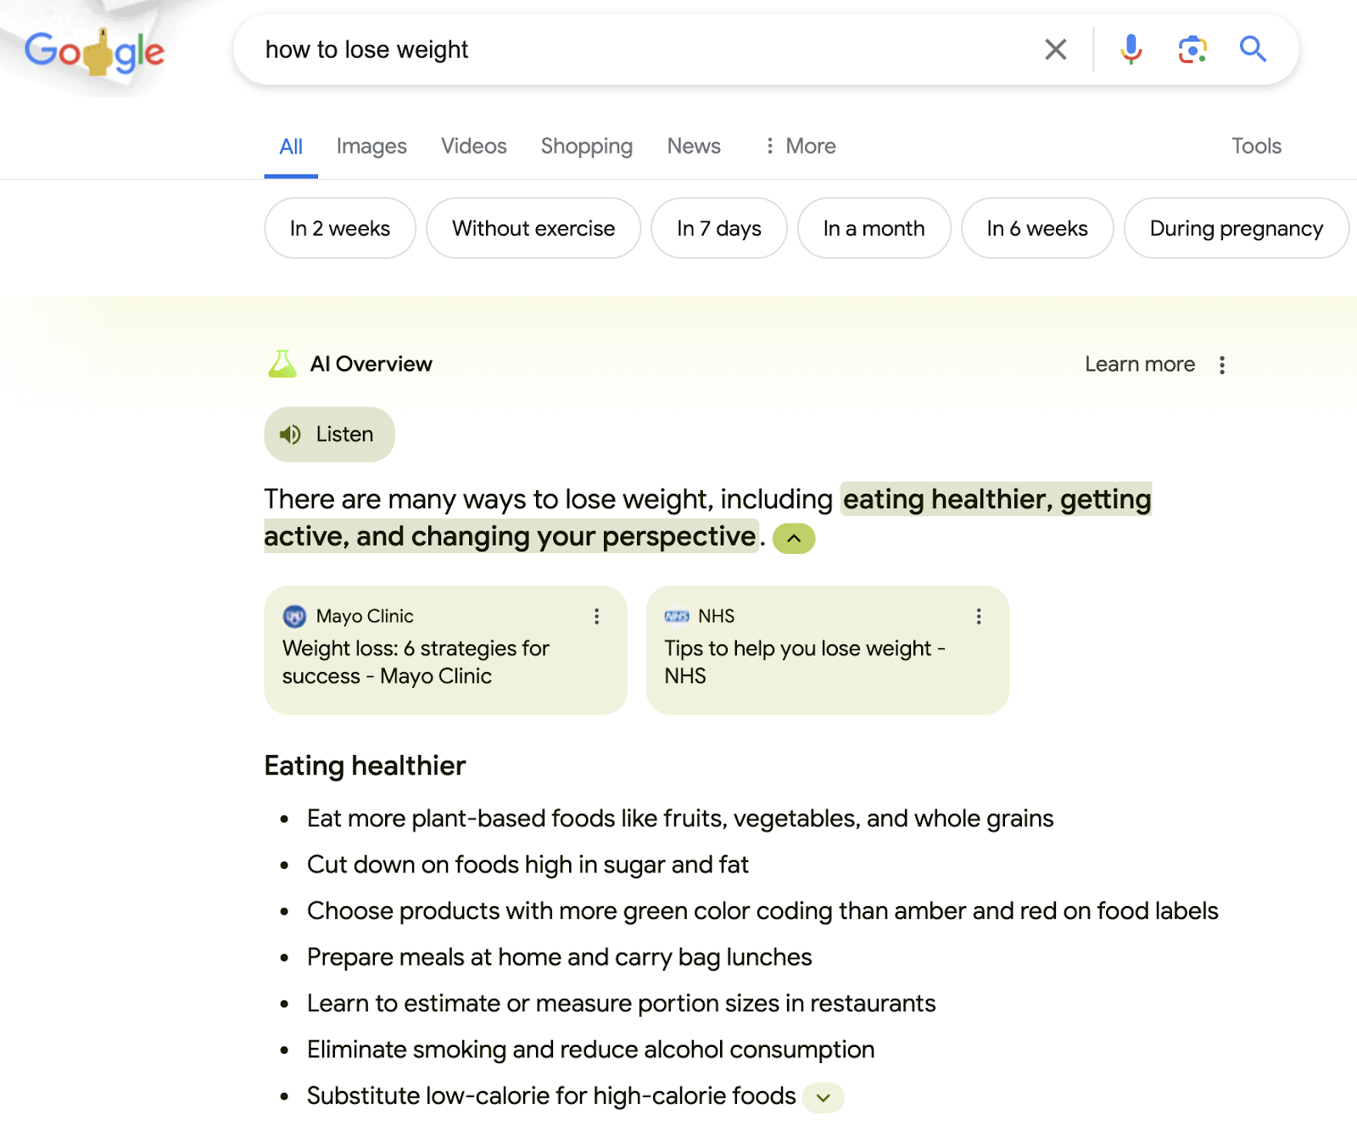The height and width of the screenshot is (1131, 1357).
Task: Click the search magnifier icon
Action: click(x=1254, y=49)
